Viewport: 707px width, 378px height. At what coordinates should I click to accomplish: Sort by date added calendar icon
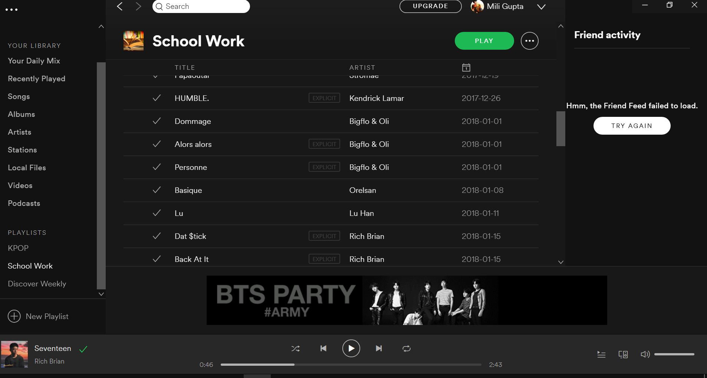(x=466, y=68)
